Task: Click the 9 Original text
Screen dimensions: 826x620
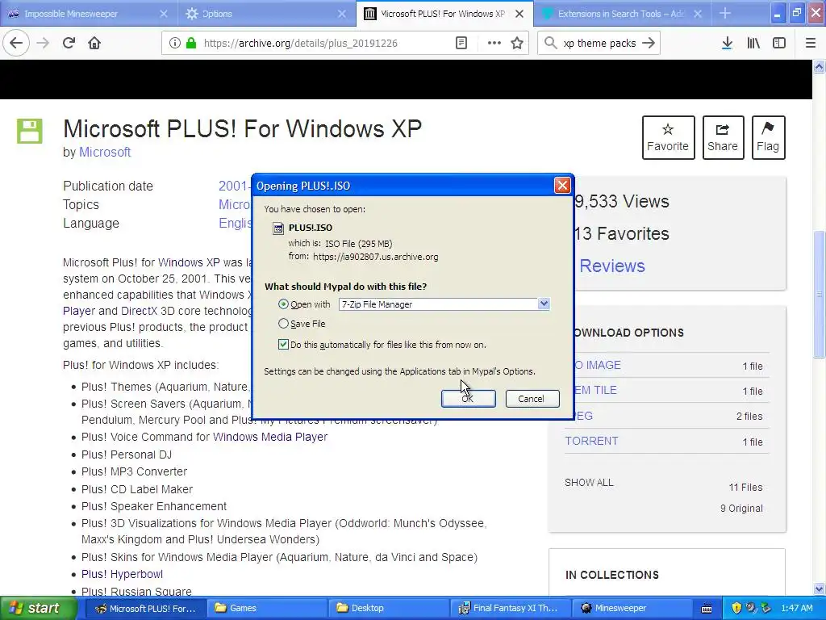Action: (x=741, y=509)
